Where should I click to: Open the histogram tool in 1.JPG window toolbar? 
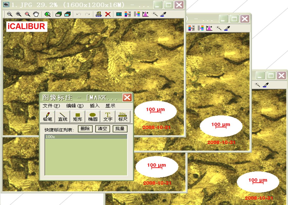(x=145, y=14)
